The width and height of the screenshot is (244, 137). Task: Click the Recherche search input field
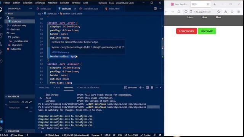[x=14, y=102]
